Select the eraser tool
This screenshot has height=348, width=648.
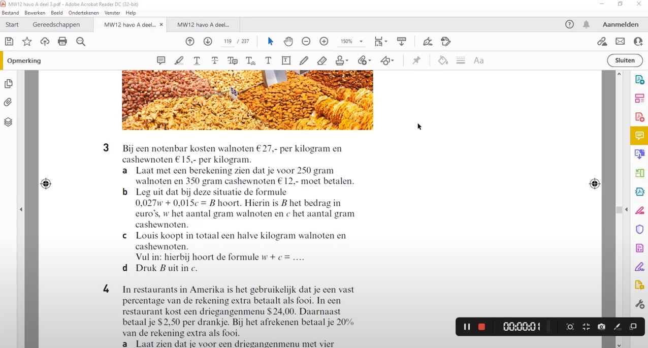tap(322, 61)
